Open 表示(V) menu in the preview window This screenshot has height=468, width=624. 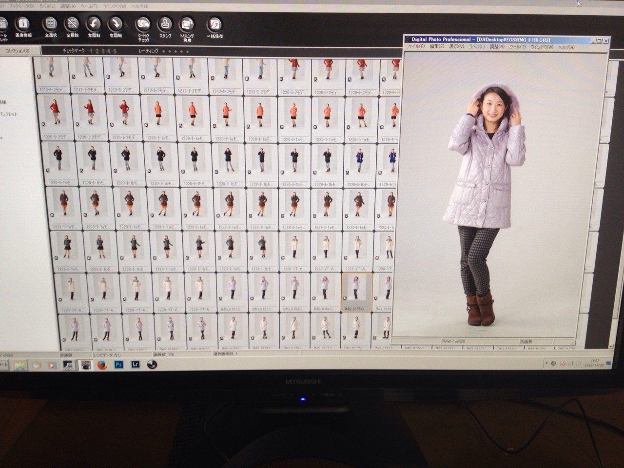click(456, 47)
